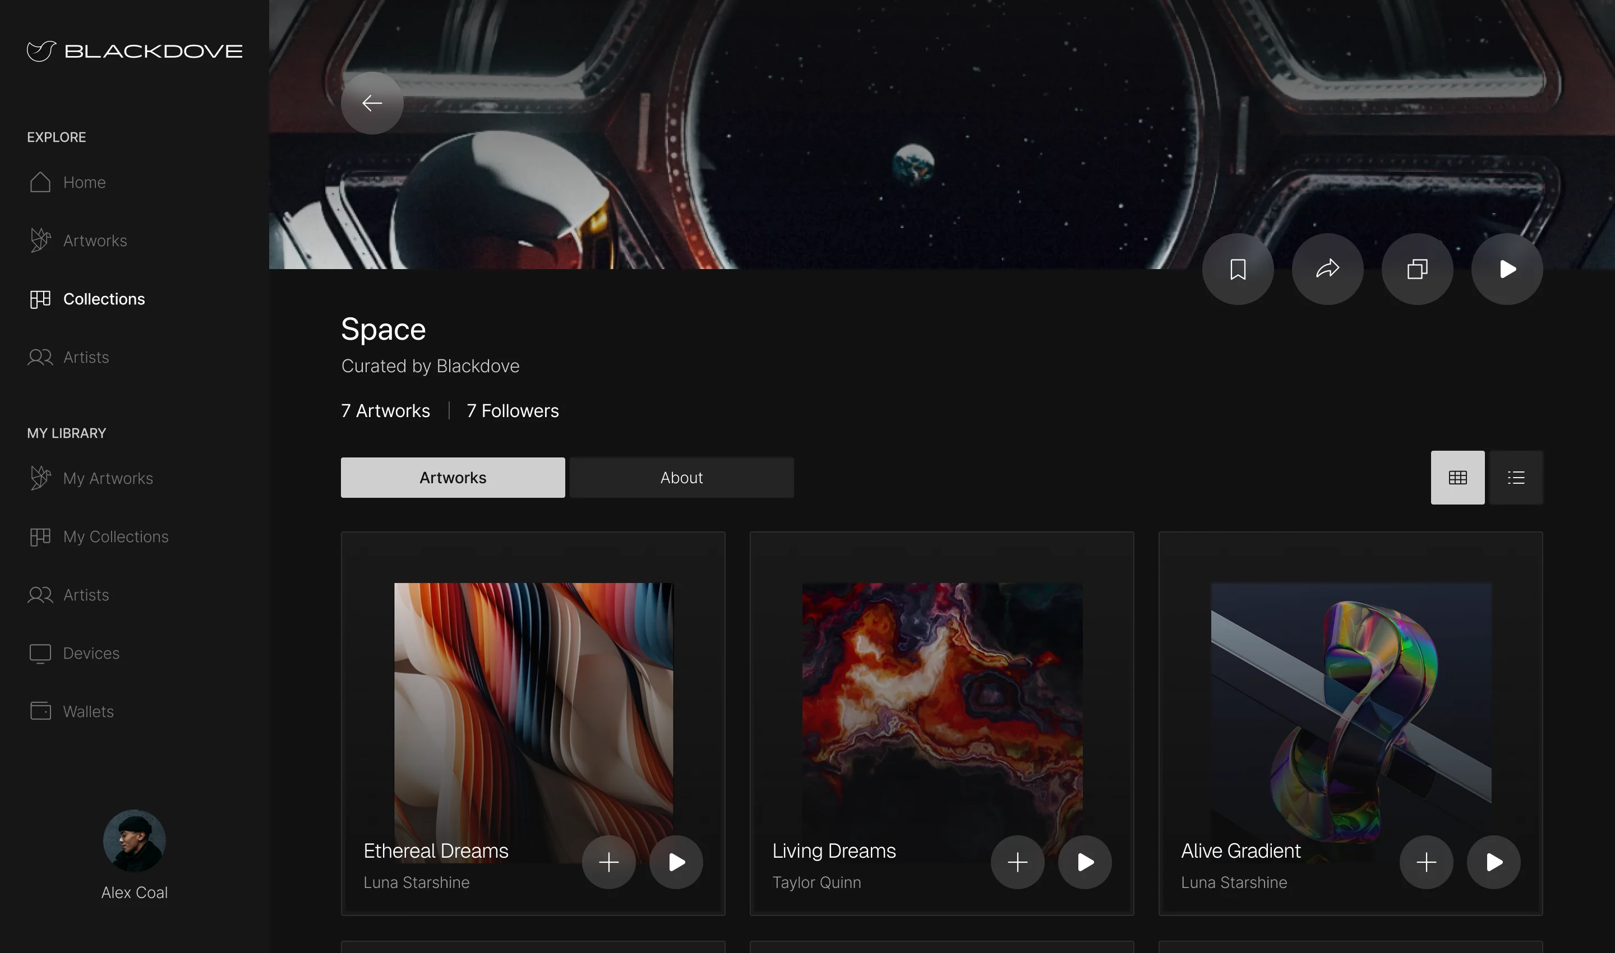Open the Wallets page
This screenshot has height=953, width=1615.
(x=72, y=711)
